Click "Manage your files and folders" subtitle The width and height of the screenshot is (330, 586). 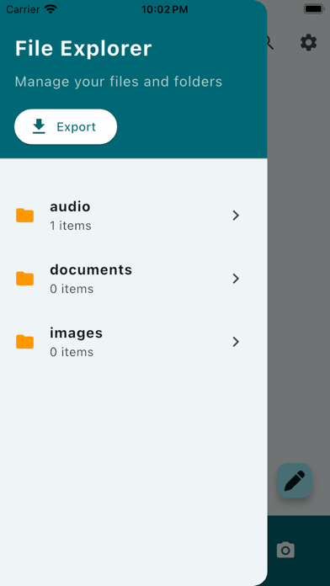[x=119, y=82]
